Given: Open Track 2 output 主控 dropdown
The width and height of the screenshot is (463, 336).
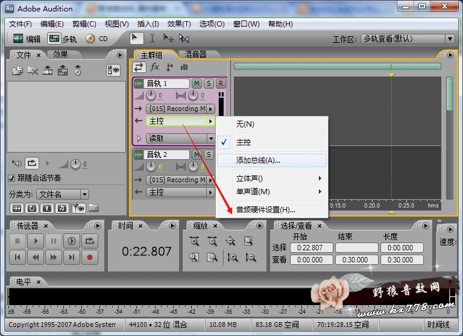Looking at the screenshot, I should (210, 192).
